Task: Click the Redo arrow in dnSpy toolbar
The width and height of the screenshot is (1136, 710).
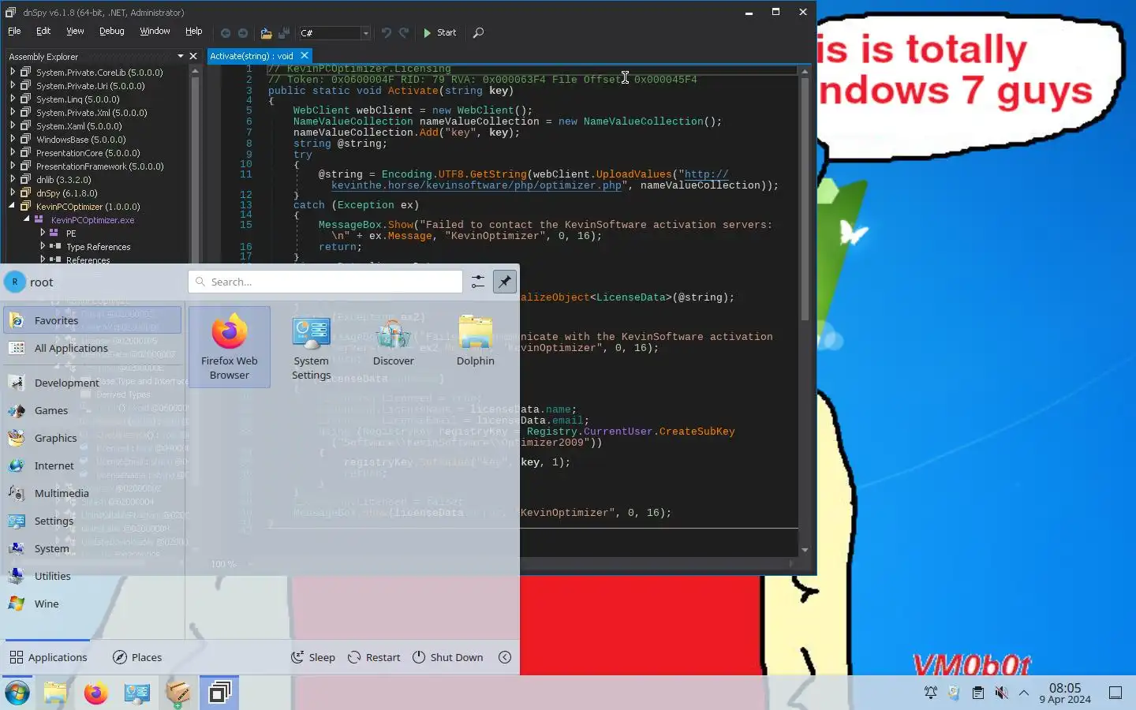Action: pos(404,32)
